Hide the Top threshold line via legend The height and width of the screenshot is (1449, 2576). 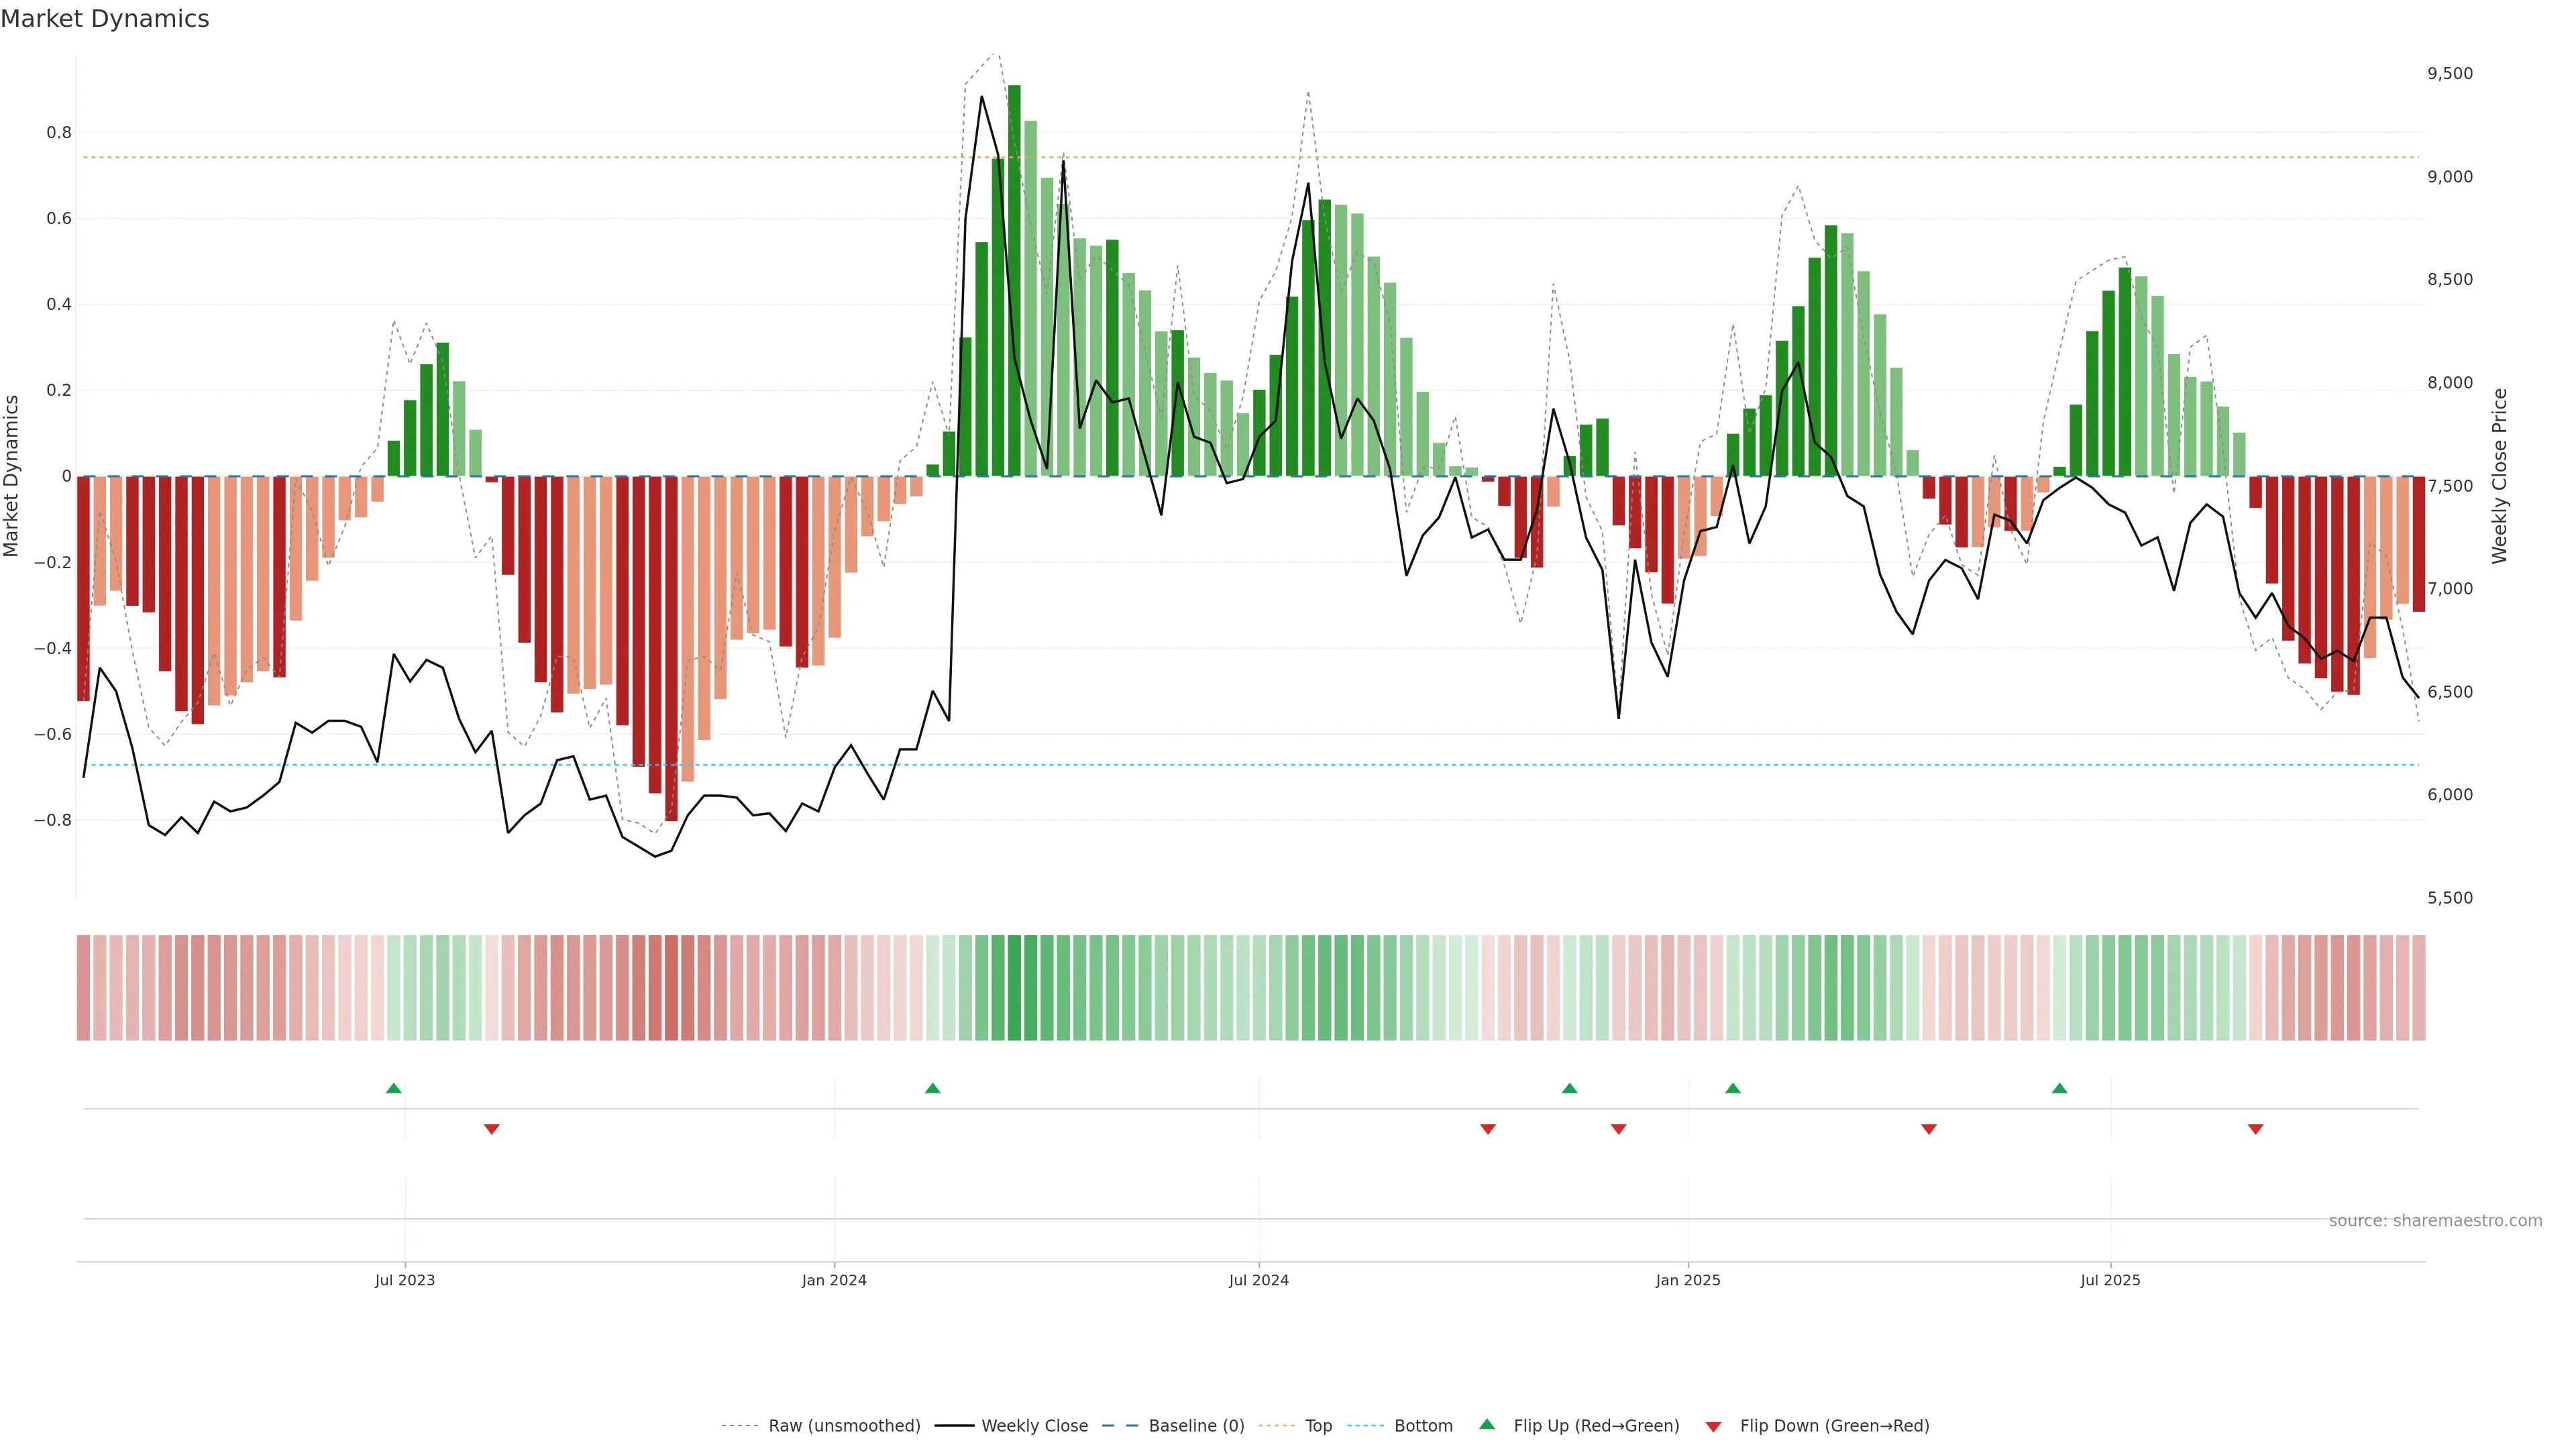1318,1426
